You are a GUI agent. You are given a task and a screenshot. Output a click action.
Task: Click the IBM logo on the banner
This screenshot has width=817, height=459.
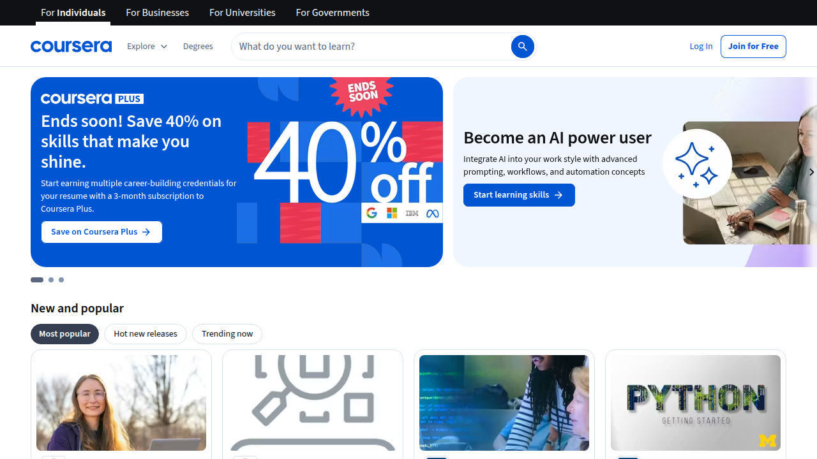click(412, 213)
